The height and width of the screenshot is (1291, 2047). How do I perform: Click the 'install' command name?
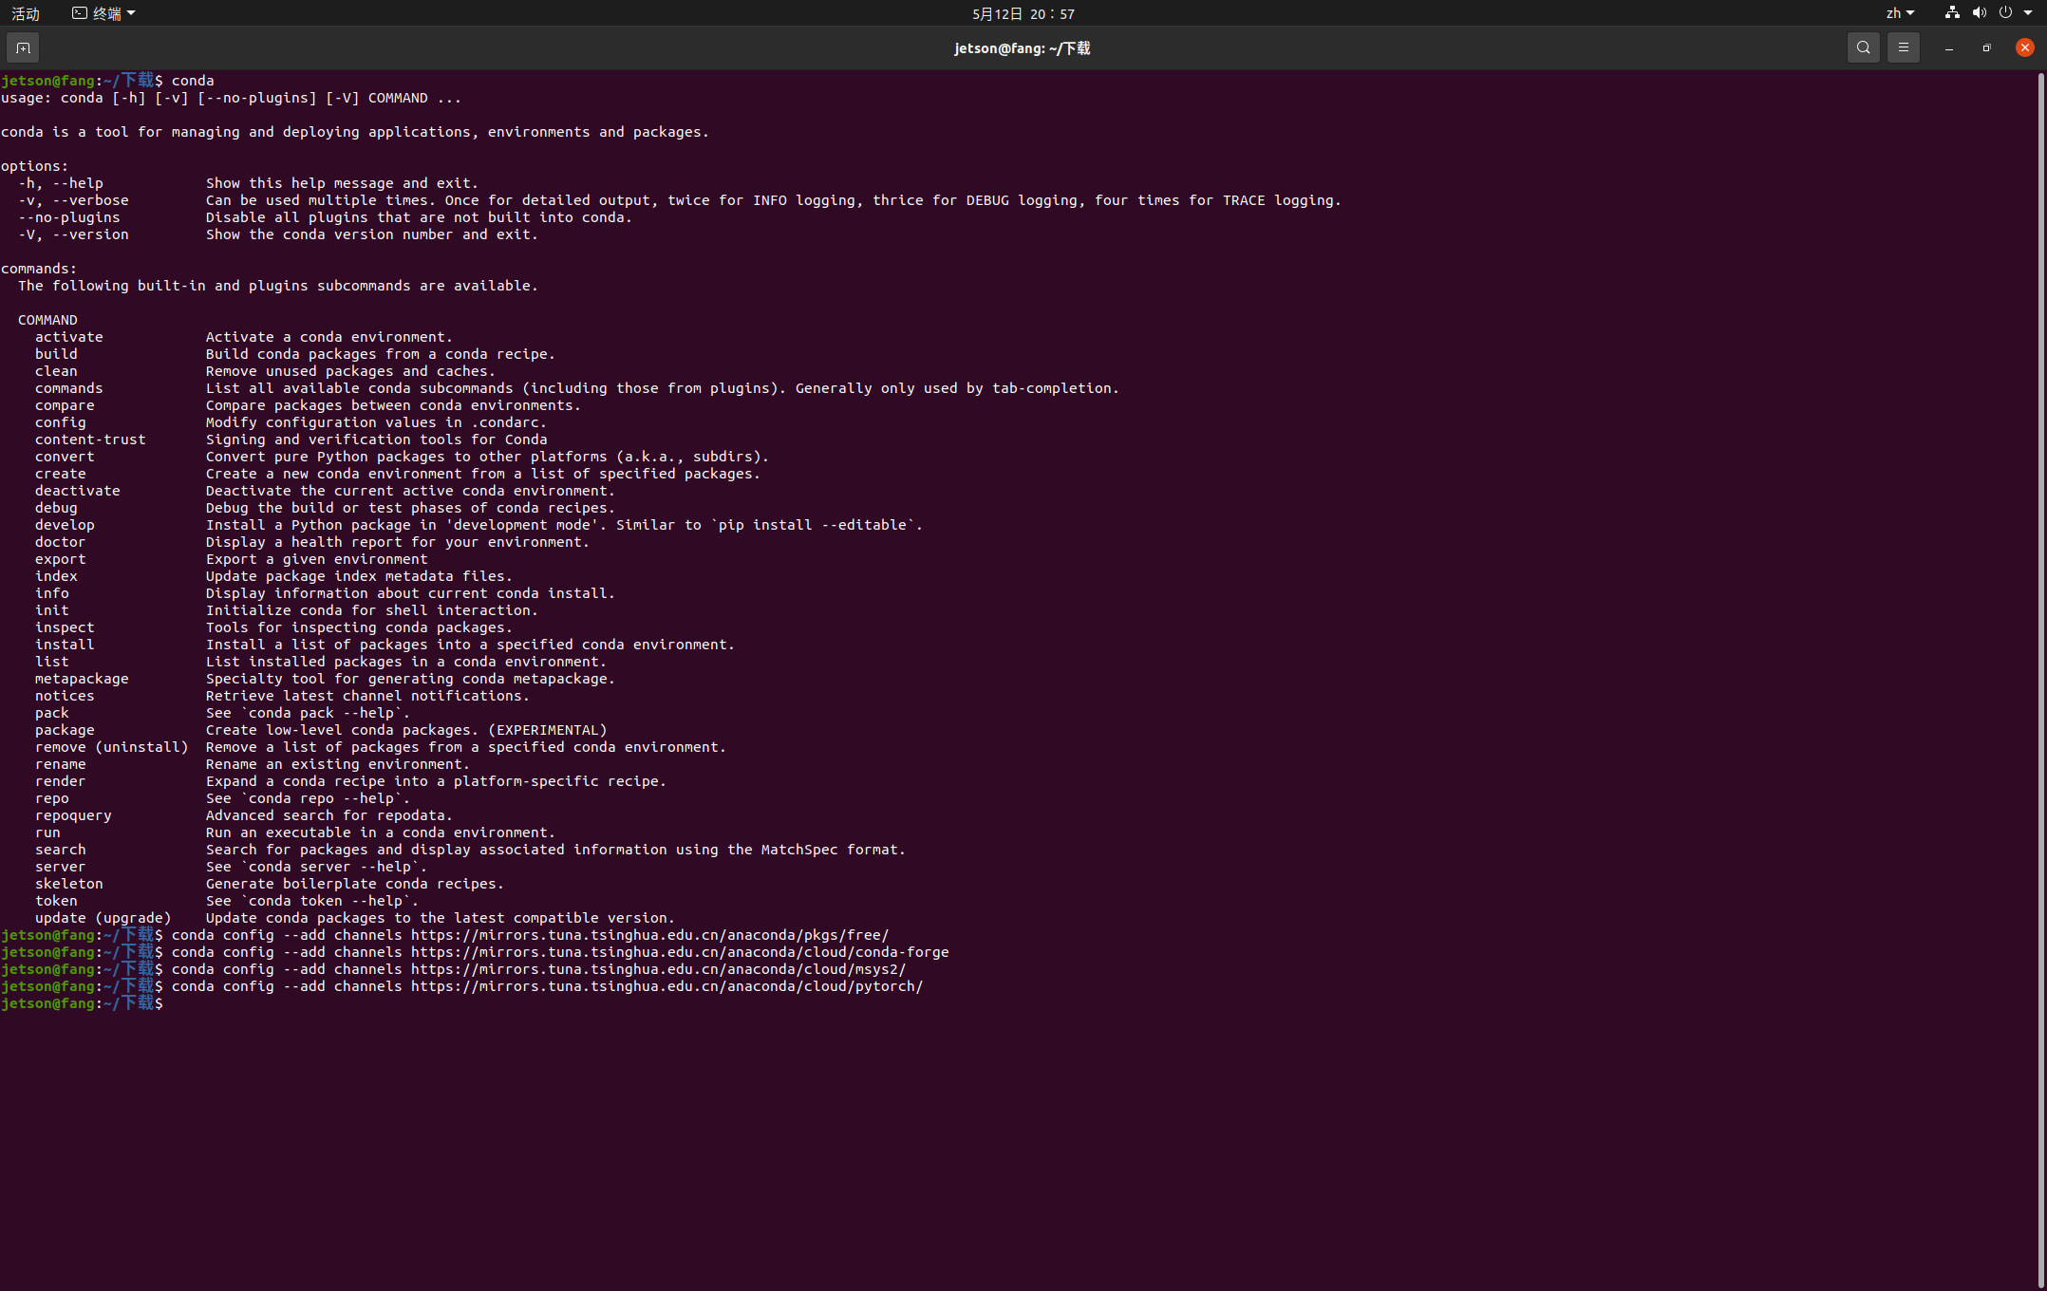pyautogui.click(x=65, y=645)
